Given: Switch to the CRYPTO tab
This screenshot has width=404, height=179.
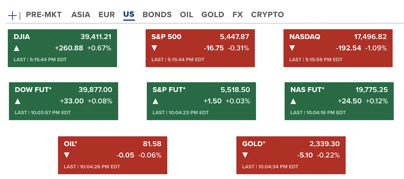Looking at the screenshot, I should [x=267, y=15].
